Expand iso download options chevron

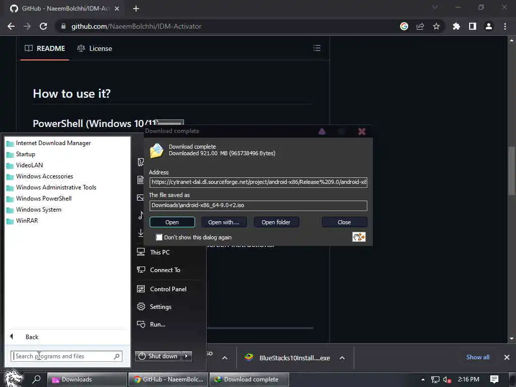coord(225,358)
